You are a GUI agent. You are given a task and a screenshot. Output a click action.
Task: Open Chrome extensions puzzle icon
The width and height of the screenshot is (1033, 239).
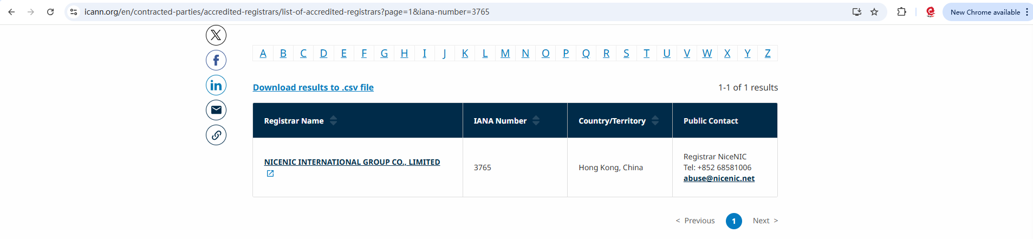click(901, 12)
